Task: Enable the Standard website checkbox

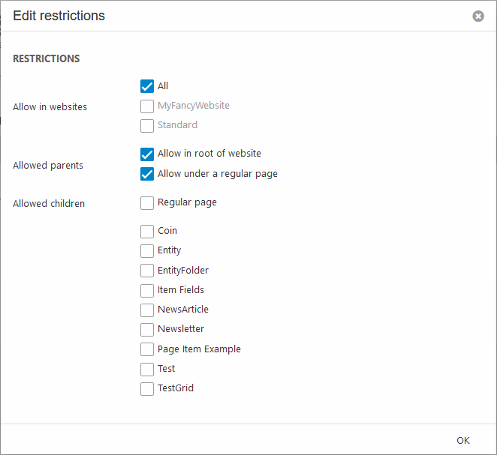Action: click(x=147, y=125)
